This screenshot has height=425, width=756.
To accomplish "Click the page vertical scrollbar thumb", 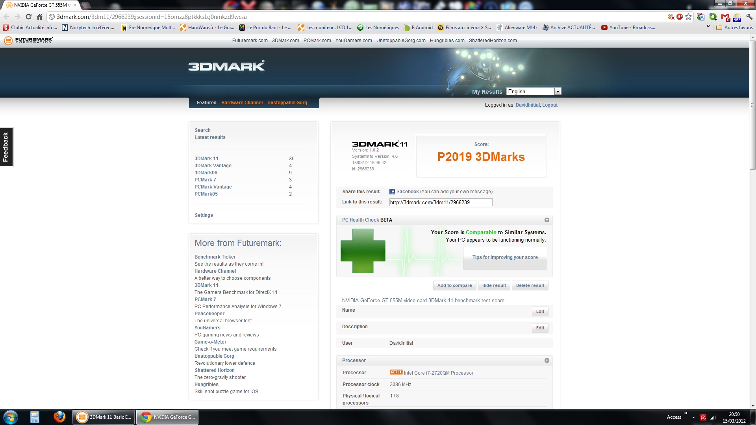I will (x=752, y=105).
